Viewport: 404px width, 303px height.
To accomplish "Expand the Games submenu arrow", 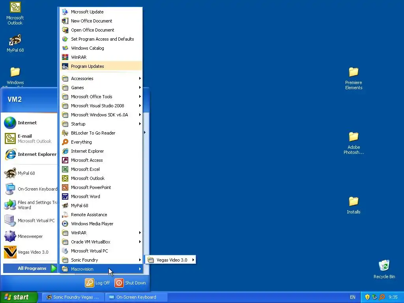I will point(140,88).
